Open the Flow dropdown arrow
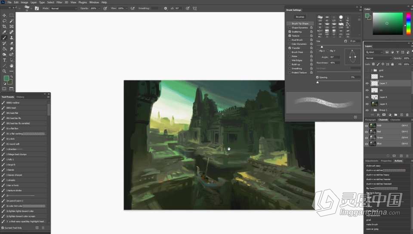Viewport: 413px width, 234px height. tap(126, 9)
